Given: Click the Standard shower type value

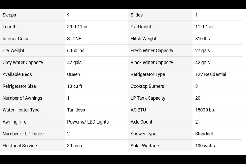Looking at the screenshot, I should click(x=204, y=134).
